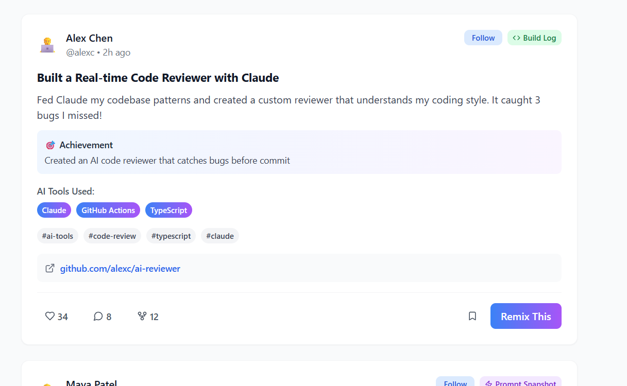Follow Alex Chen
This screenshot has height=386, width=627.
tap(483, 38)
